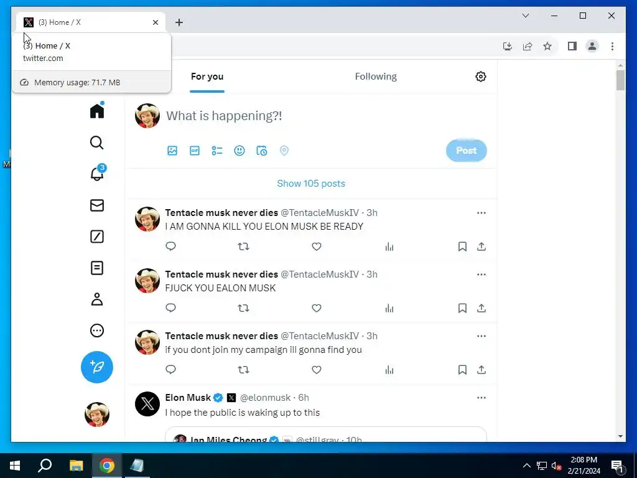Open more menu on FJUCK YOU EALON MUSK post
The width and height of the screenshot is (637, 478).
481,274
